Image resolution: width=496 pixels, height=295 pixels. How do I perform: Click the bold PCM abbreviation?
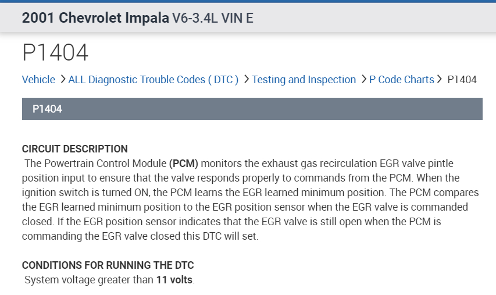(x=184, y=164)
